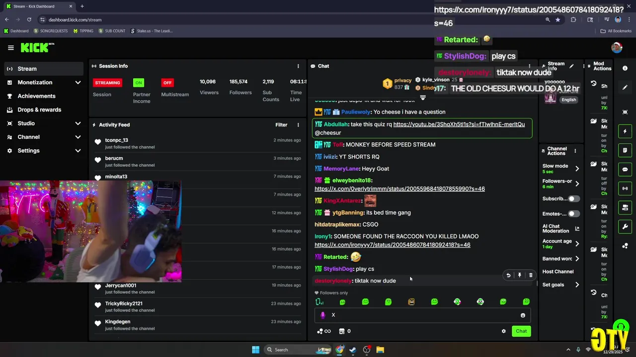Bookmark this page with the star icon
Viewport: 636px width, 357px height.
[x=558, y=20]
